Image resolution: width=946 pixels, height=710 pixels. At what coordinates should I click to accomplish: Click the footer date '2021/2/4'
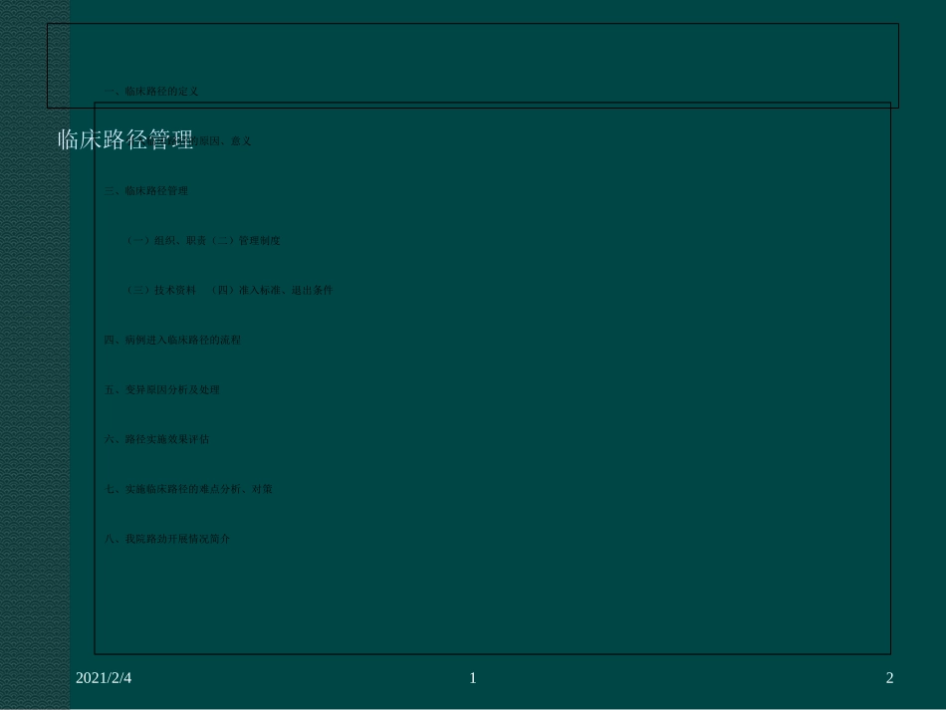(x=104, y=678)
